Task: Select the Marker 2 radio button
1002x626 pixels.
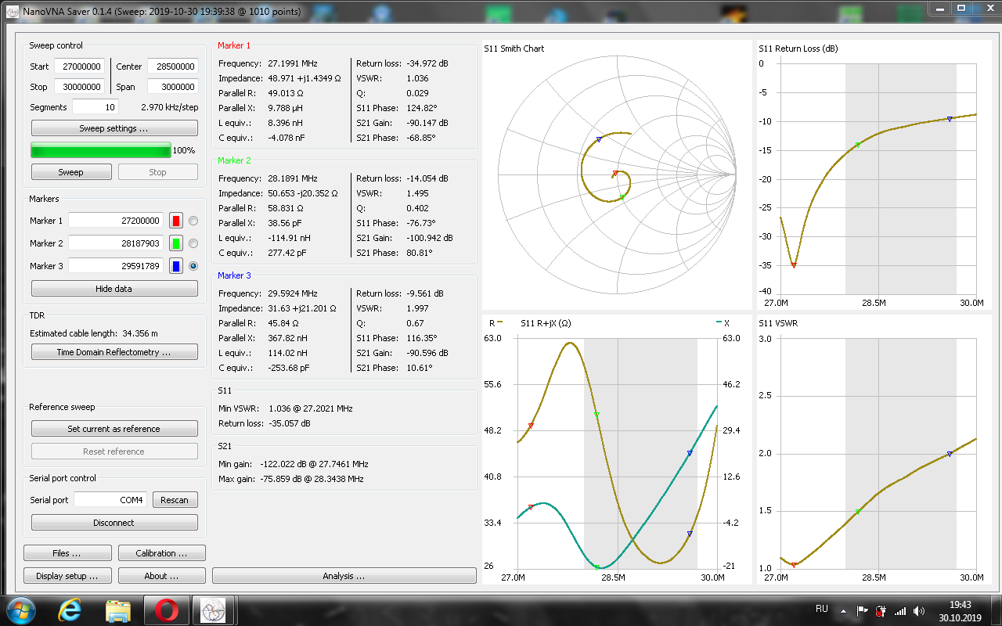Action: point(193,243)
